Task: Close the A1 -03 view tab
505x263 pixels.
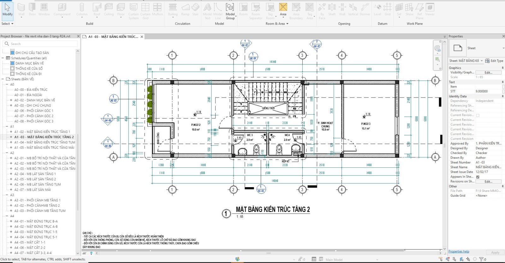Action: click(142, 37)
